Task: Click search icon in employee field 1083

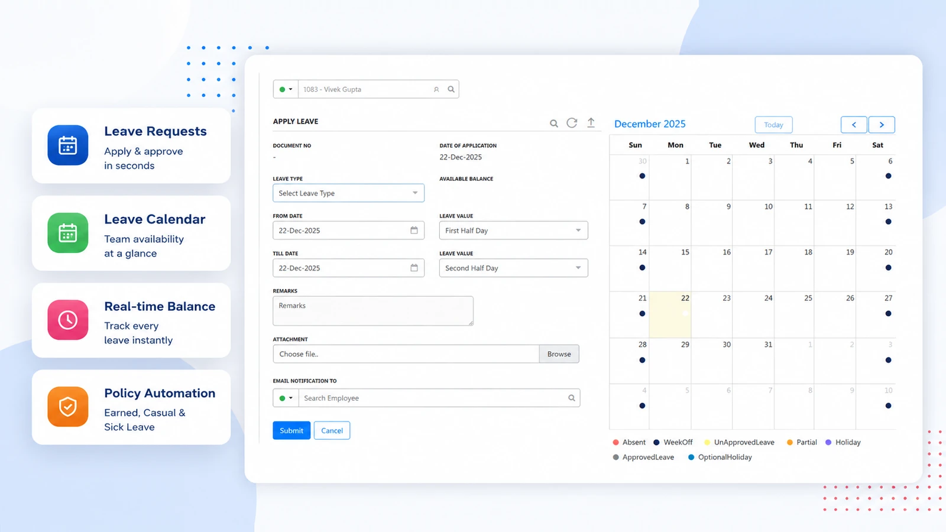Action: 451,89
